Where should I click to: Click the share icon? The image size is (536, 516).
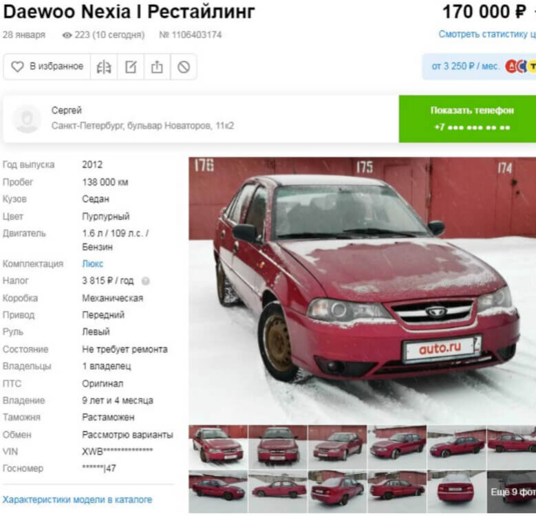point(157,67)
